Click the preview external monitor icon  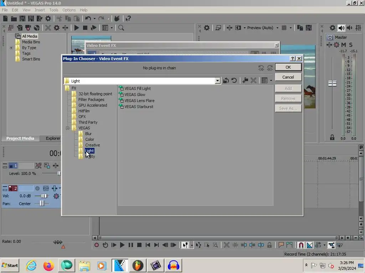[218, 28]
